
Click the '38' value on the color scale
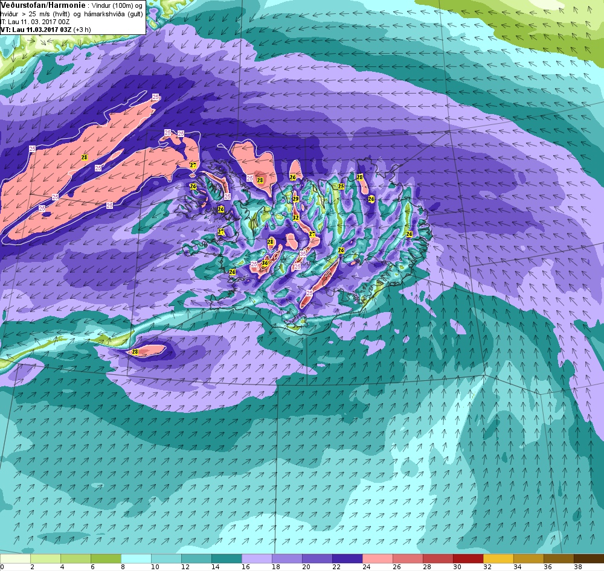[x=578, y=567]
